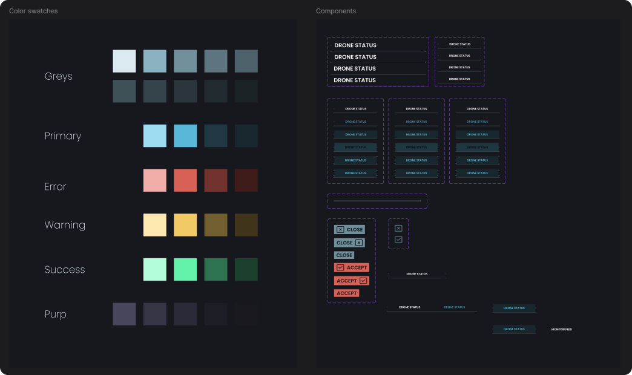Pick the bright mint green Success swatch

(x=185, y=270)
